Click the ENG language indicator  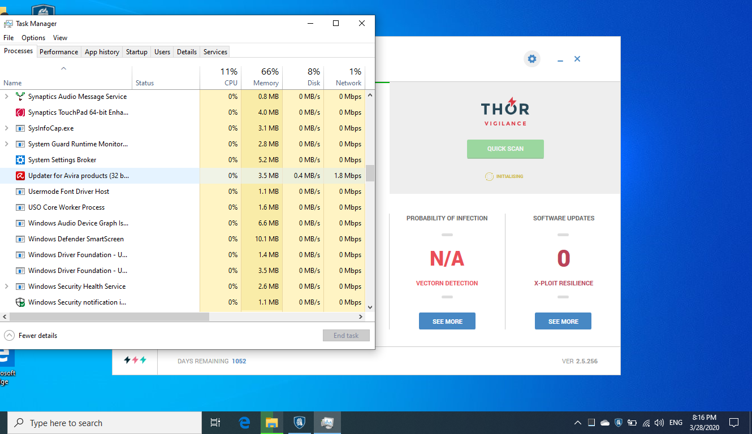pos(676,423)
